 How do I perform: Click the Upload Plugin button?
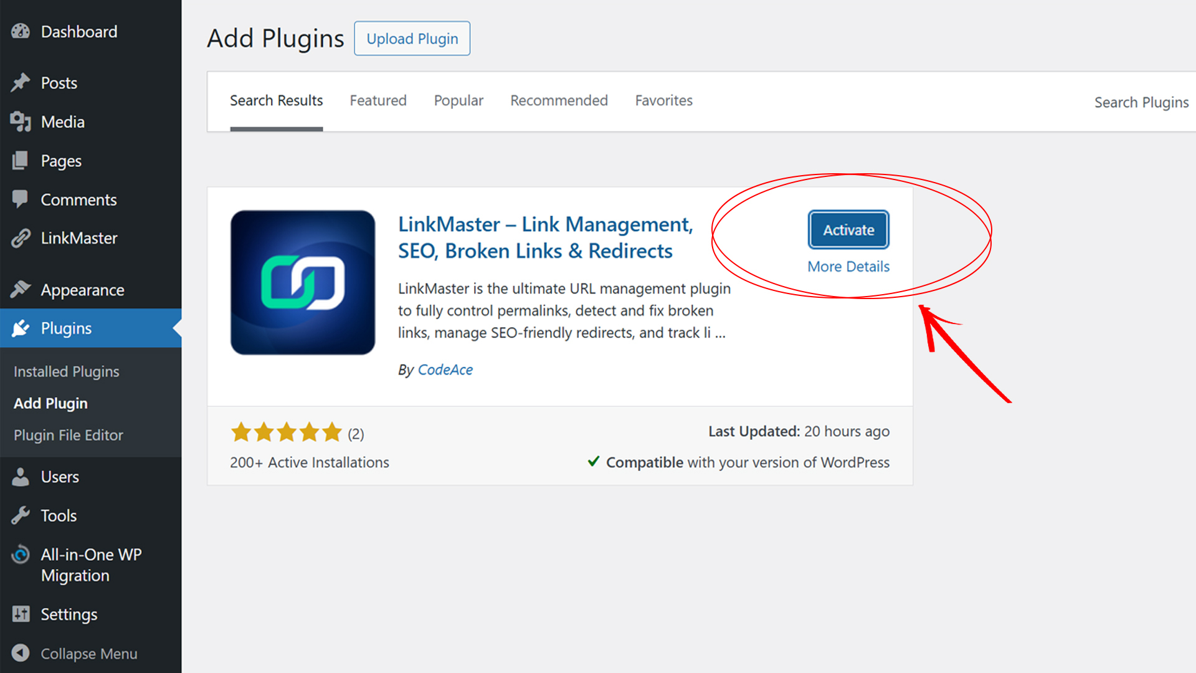[412, 39]
